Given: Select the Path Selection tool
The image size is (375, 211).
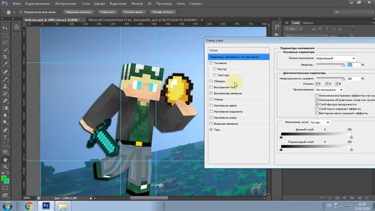Looking at the screenshot, I should tap(5, 145).
